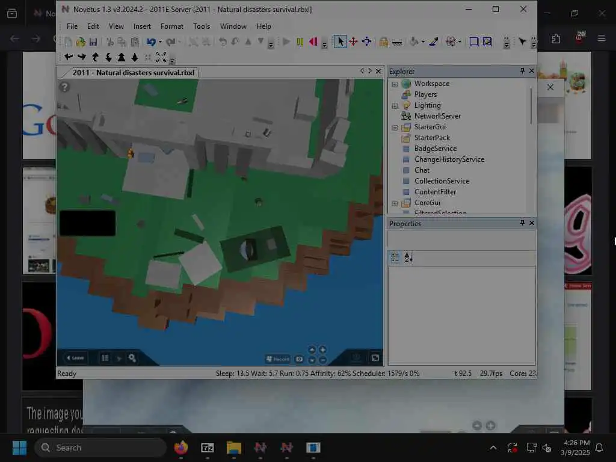Click the pan camera right arrow icon
Image resolution: width=616 pixels, height=462 pixels.
pyautogui.click(x=82, y=57)
